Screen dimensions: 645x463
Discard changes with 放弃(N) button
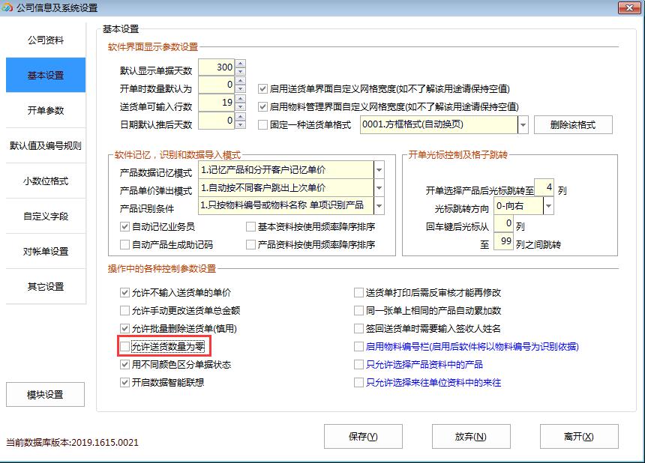coord(471,436)
